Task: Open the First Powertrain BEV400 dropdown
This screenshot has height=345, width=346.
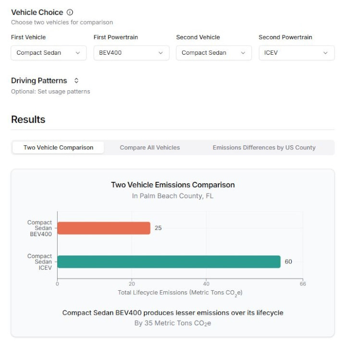Action: pos(131,53)
